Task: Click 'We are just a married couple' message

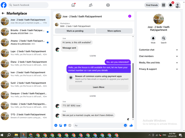Action: [88, 115]
